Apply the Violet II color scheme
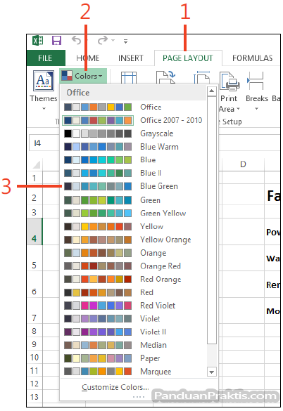Viewport: 283px width, 411px height. 133,332
